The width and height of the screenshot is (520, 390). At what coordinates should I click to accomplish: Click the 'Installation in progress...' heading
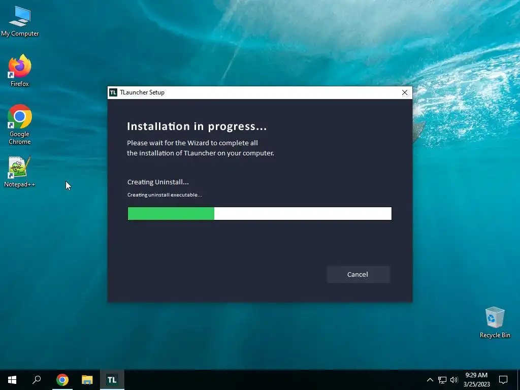click(x=197, y=126)
